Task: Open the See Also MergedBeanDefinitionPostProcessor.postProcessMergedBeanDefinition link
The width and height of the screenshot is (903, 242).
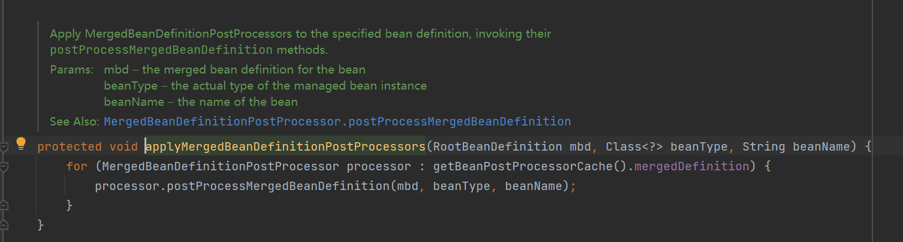Action: [337, 121]
